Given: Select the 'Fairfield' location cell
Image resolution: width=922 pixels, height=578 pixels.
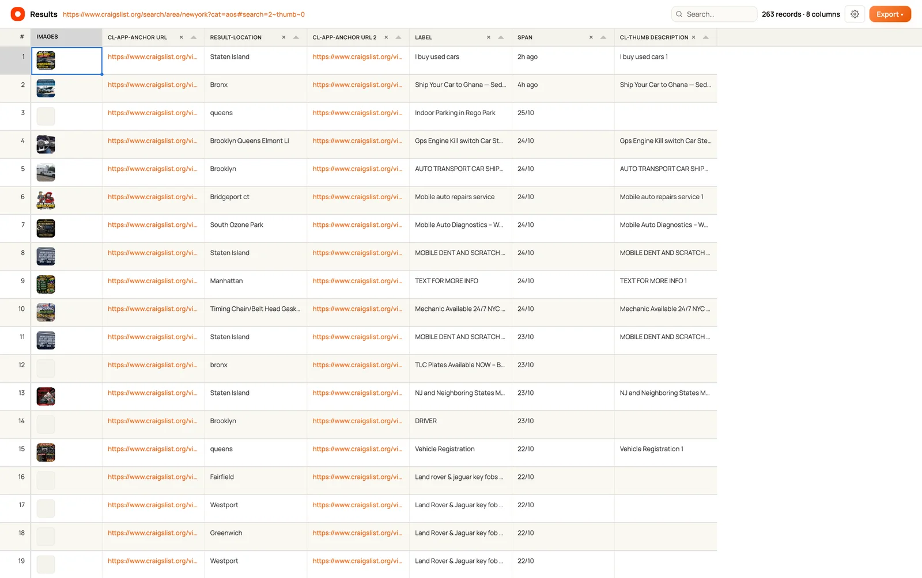Looking at the screenshot, I should pyautogui.click(x=256, y=481).
